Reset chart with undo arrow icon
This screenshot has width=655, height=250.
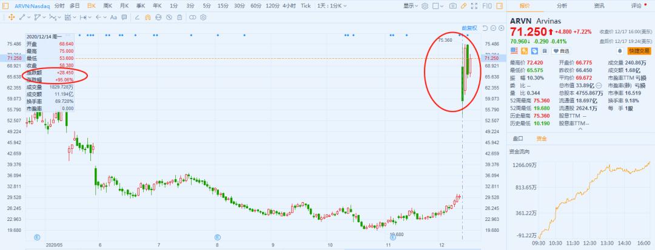coord(485,28)
